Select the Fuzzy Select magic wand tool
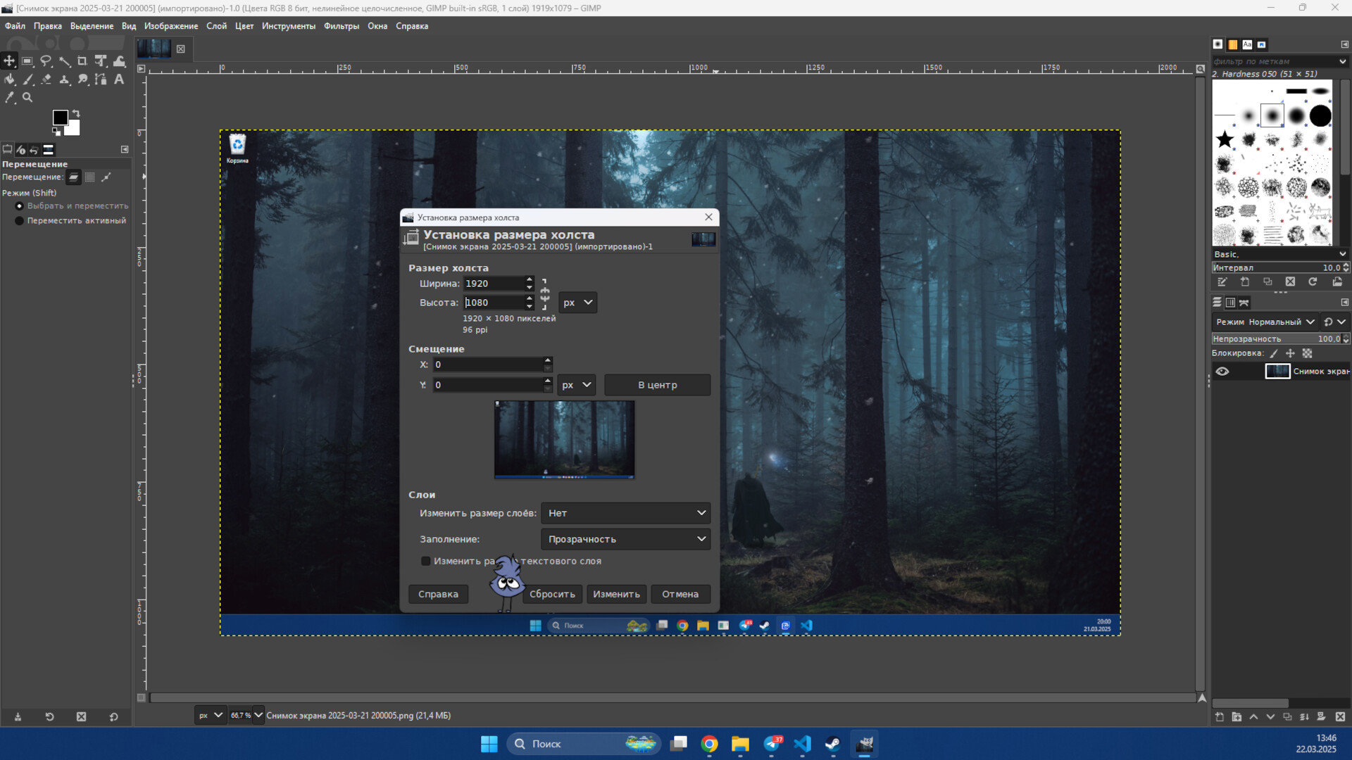The width and height of the screenshot is (1352, 760). tap(64, 61)
